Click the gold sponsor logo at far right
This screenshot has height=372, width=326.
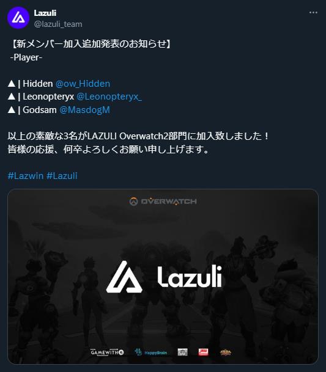point(226,352)
